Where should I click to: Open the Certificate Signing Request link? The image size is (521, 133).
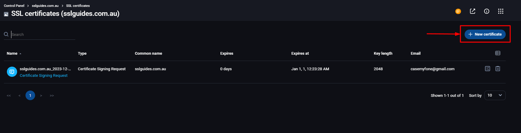(43, 76)
